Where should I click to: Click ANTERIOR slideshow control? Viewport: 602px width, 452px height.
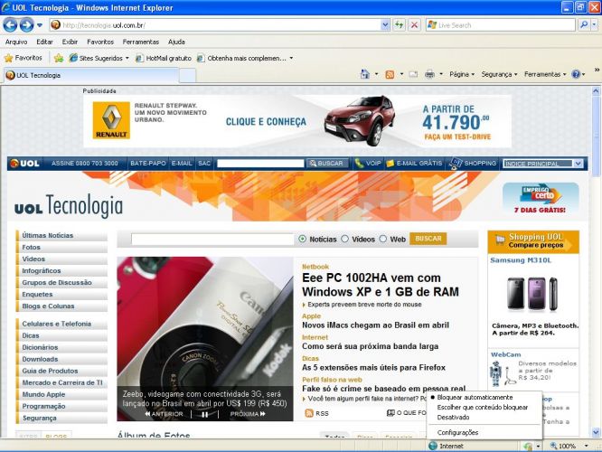164,414
